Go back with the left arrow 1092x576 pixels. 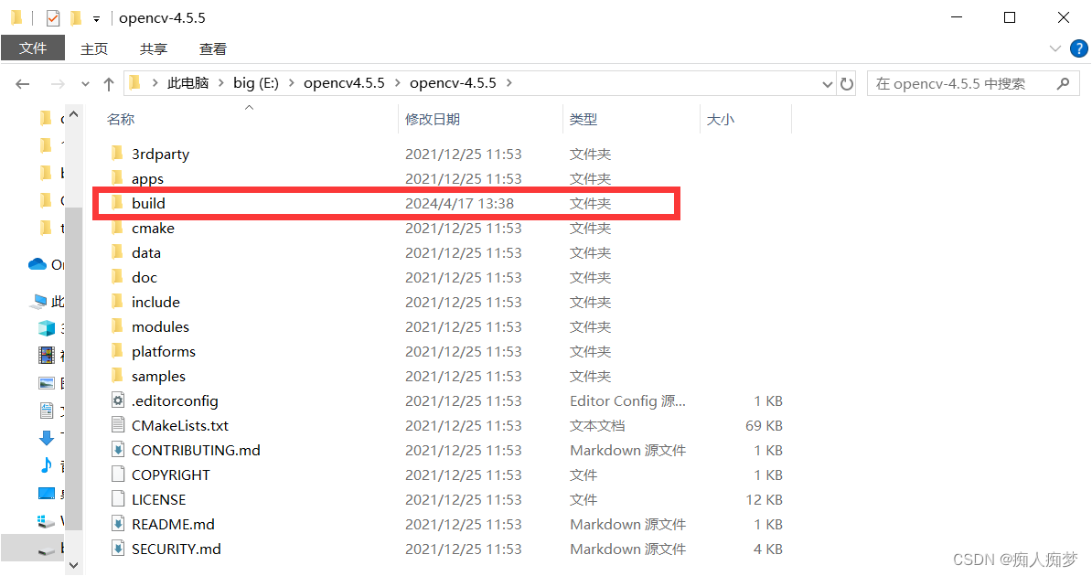click(22, 83)
